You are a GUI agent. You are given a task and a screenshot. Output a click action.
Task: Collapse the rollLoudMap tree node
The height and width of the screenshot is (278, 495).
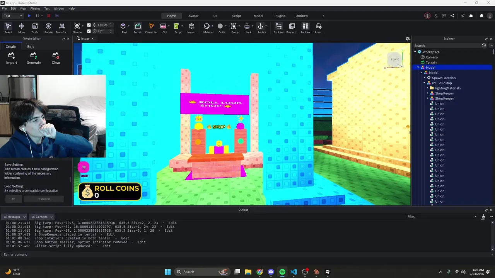[x=424, y=83]
